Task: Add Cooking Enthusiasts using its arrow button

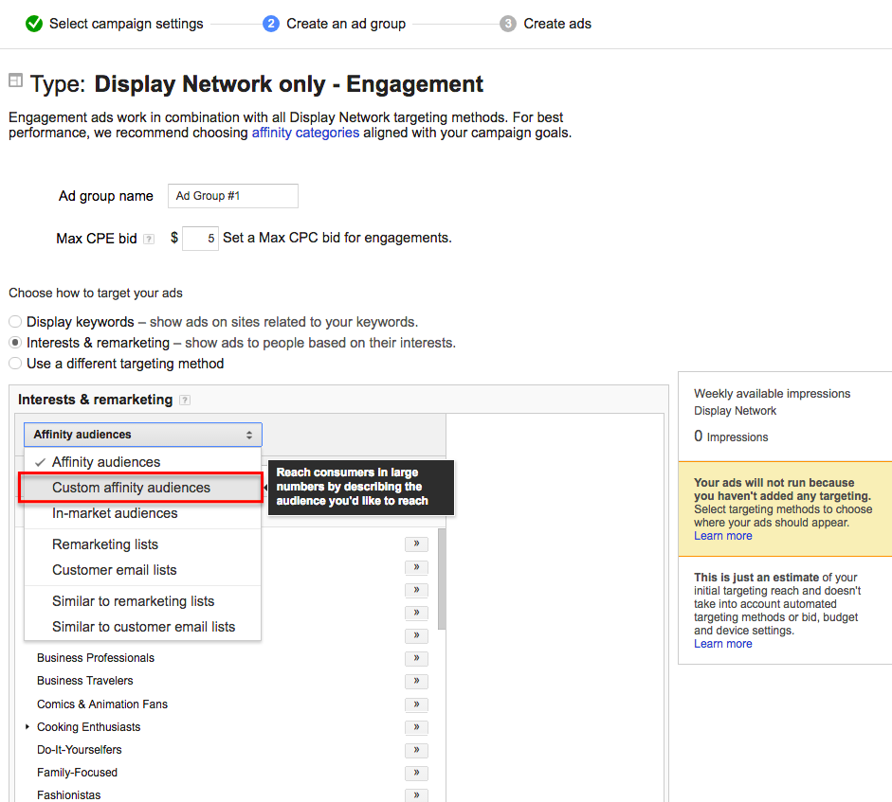Action: [415, 727]
